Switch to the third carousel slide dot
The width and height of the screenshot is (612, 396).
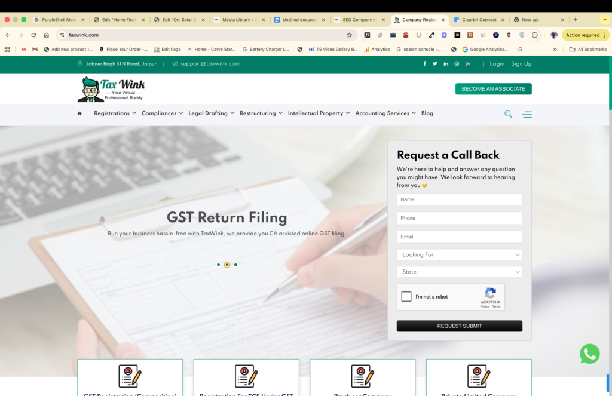coord(235,265)
